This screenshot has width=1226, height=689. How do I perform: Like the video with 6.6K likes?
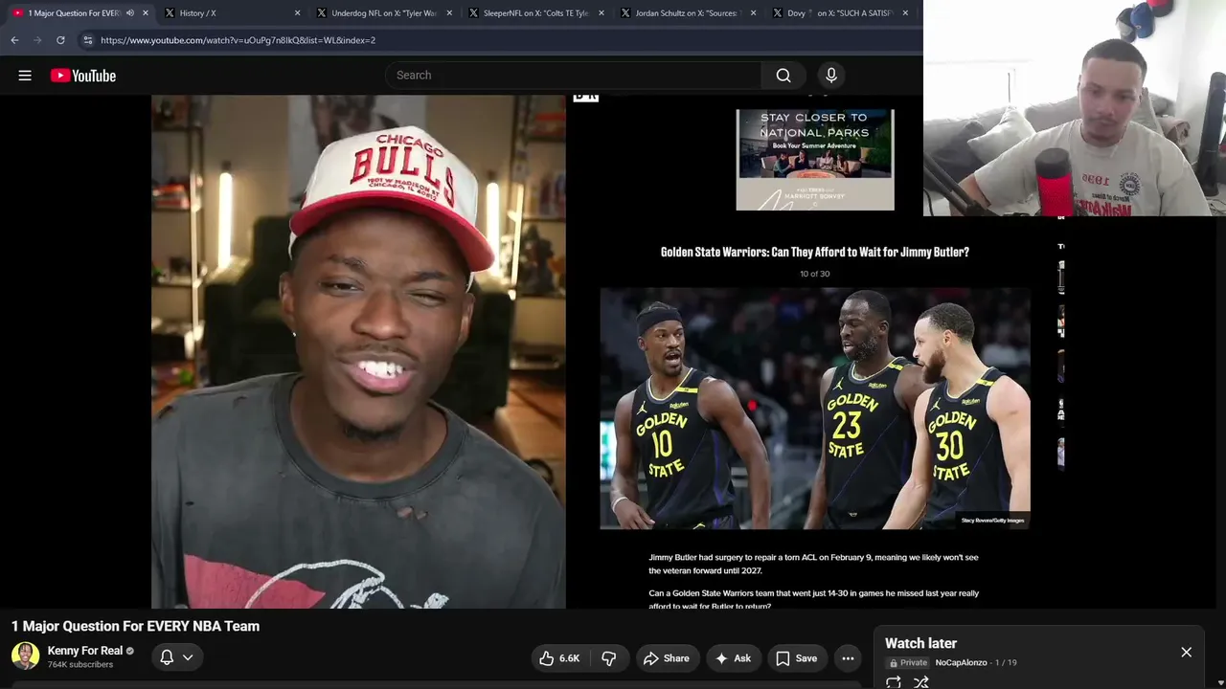point(559,658)
